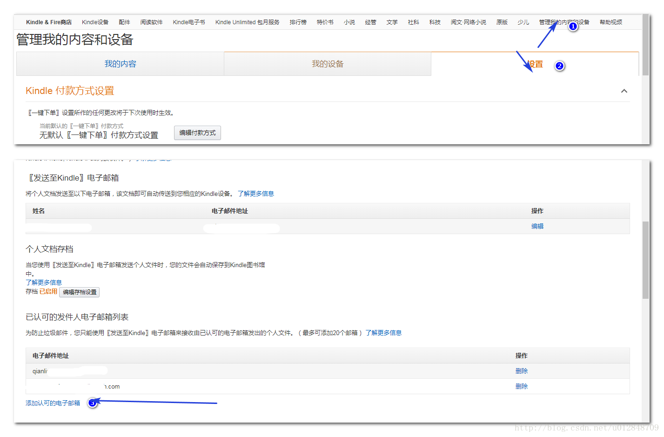Viewport: 664px width, 437px height.
Task: Open 科技 category
Action: click(x=435, y=22)
